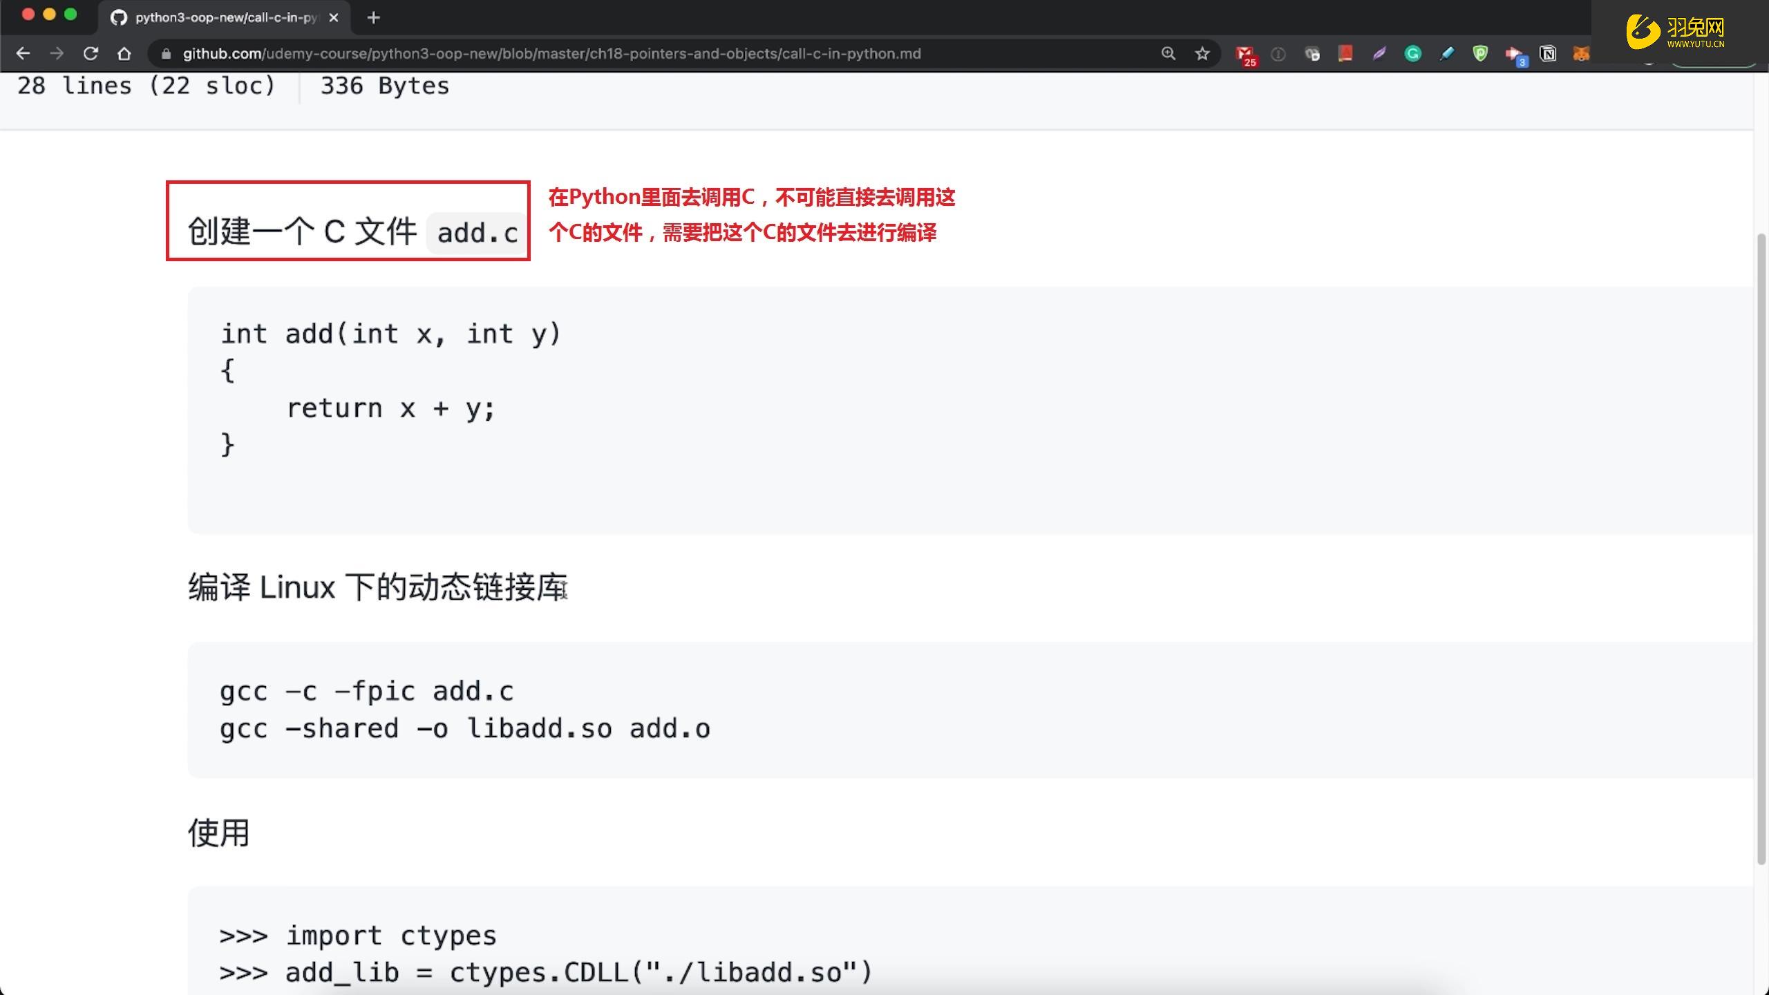Open a new tab with the plus button

pyautogui.click(x=372, y=17)
